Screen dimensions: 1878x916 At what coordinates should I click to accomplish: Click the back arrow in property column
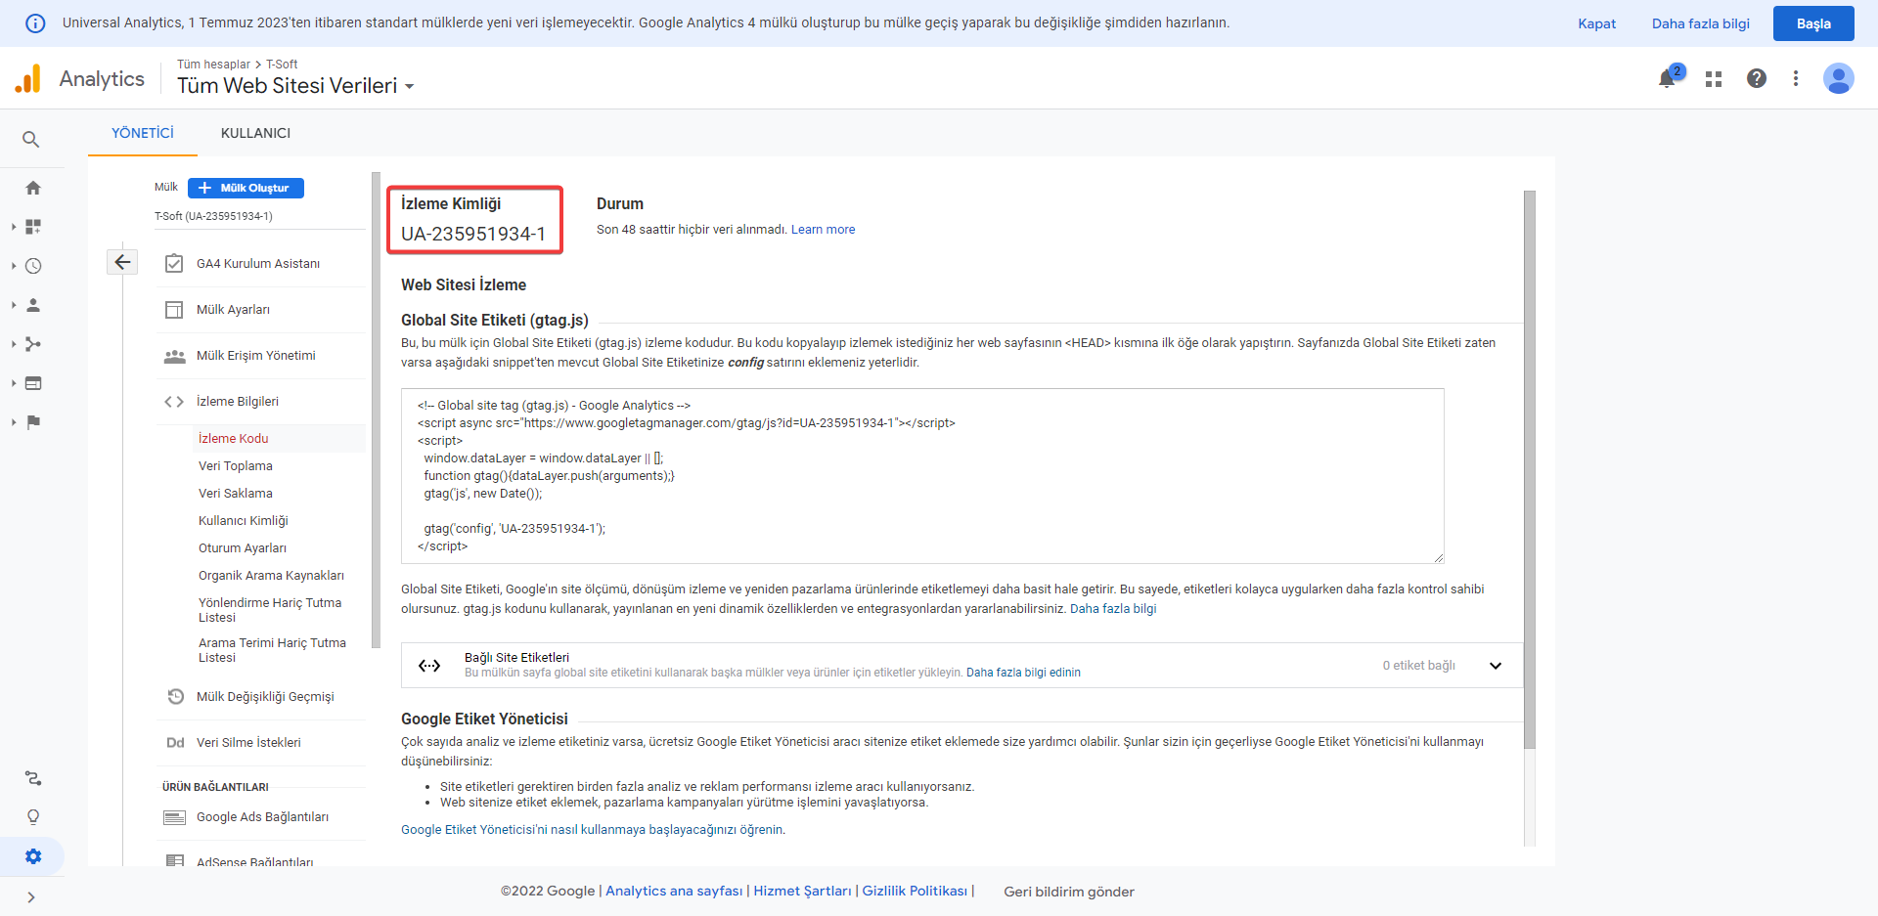[122, 262]
